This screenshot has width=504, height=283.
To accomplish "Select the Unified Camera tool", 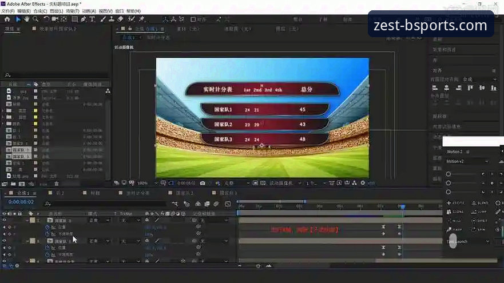I will coord(55,19).
